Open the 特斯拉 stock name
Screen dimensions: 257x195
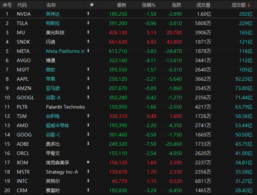[53, 23]
